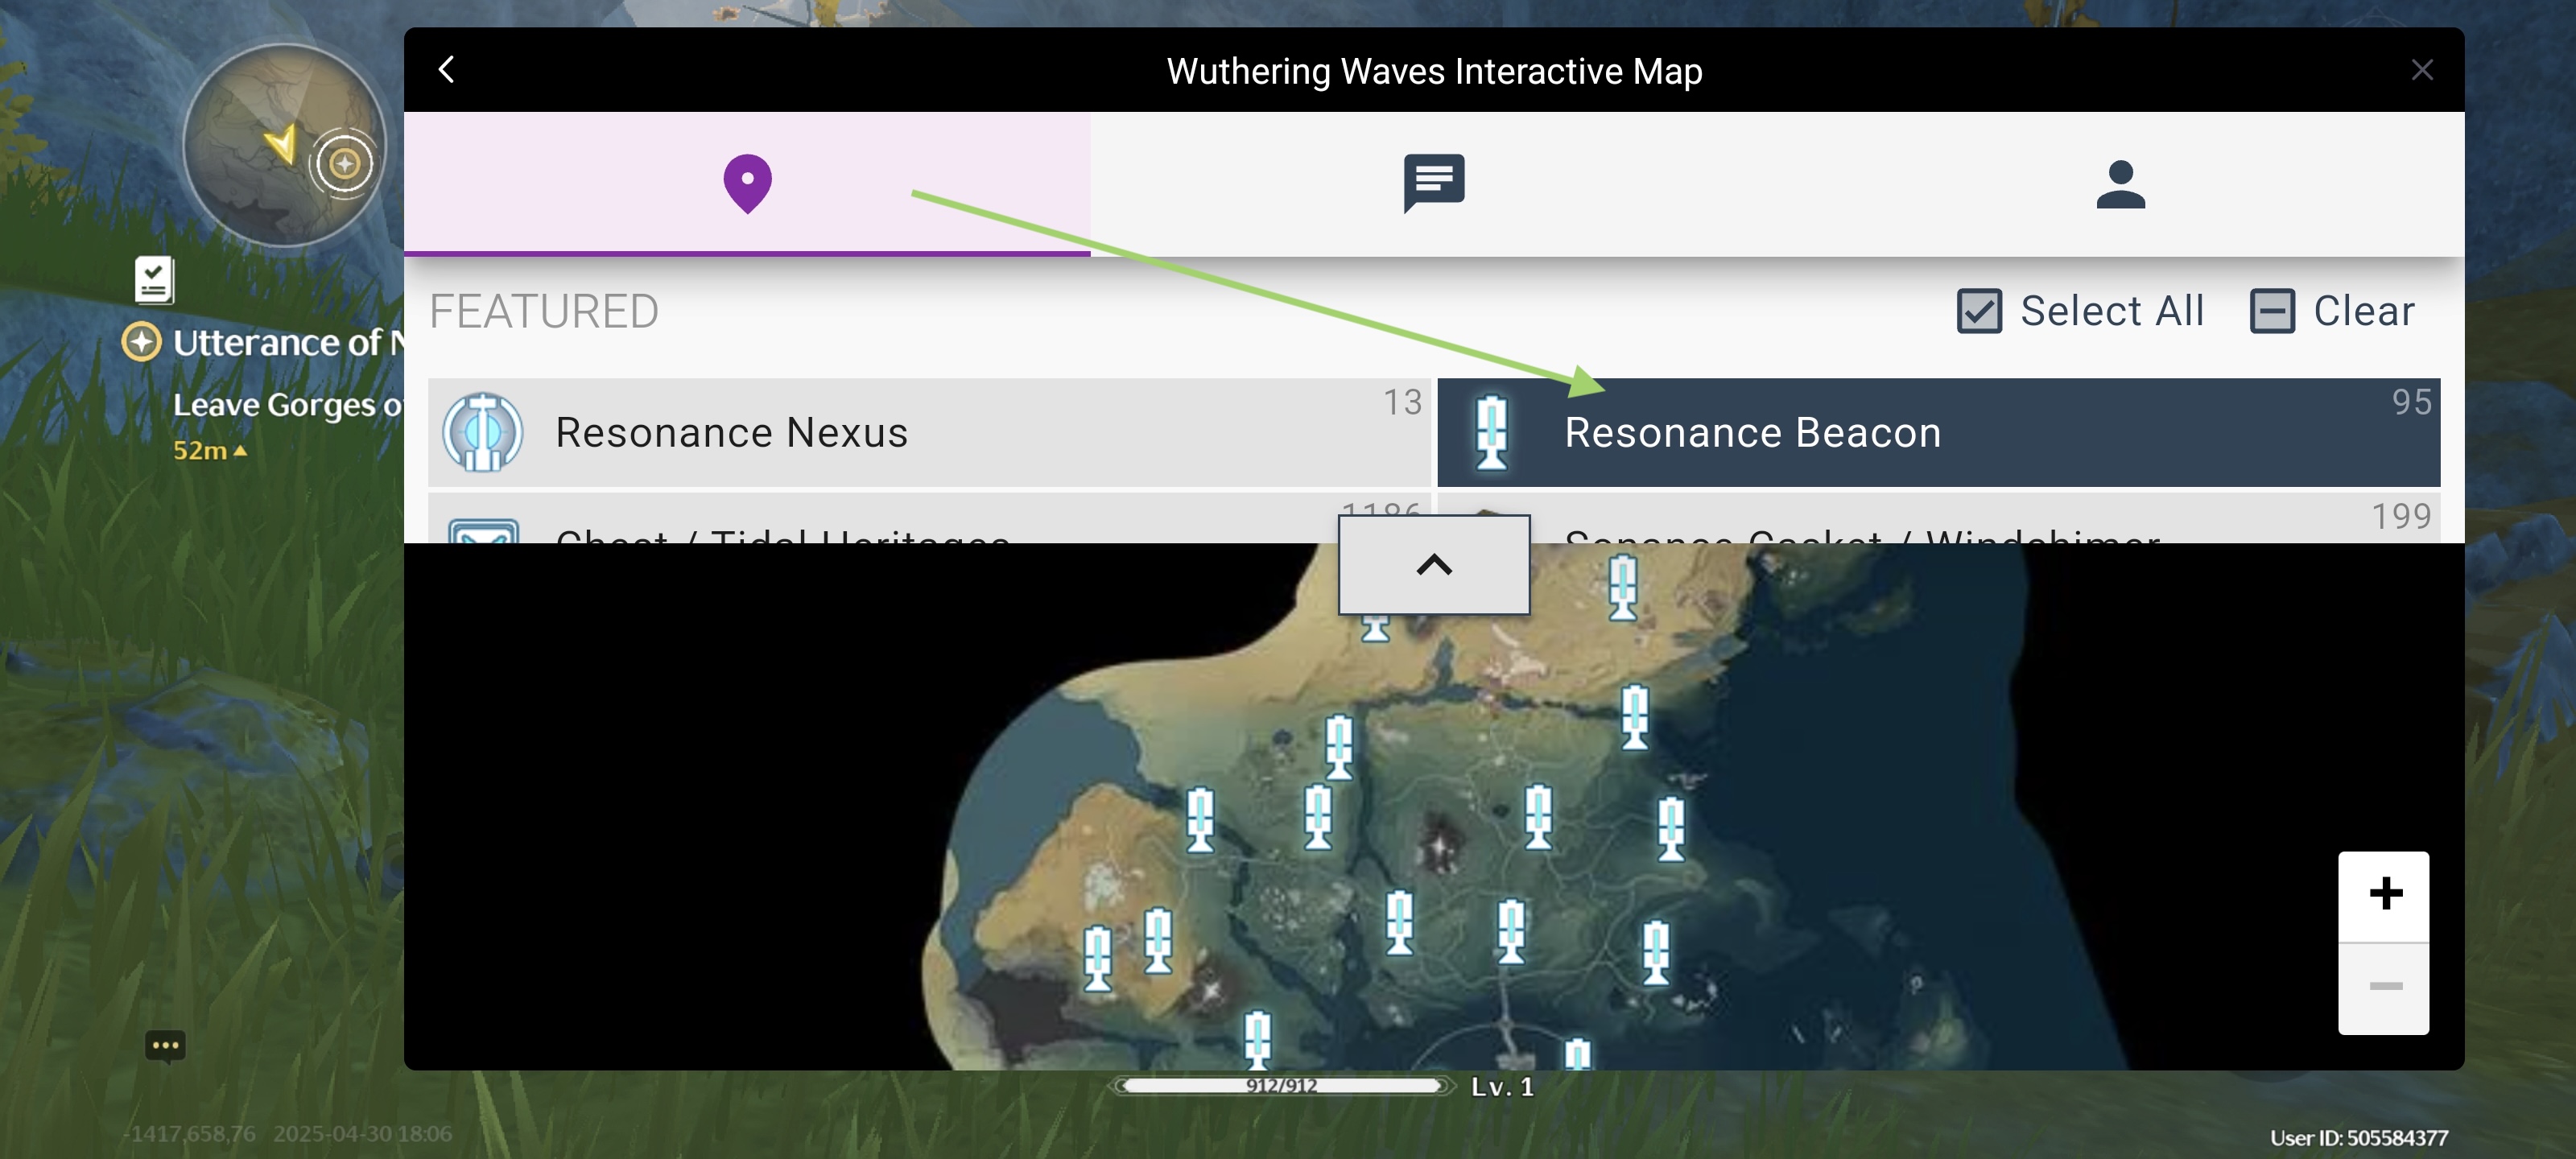The height and width of the screenshot is (1159, 2576).
Task: Click the Resonance Nexus round icon
Action: (483, 432)
